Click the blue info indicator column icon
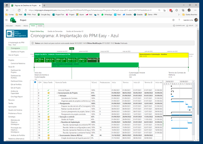Screen dimensions: 203x144 click(35, 82)
